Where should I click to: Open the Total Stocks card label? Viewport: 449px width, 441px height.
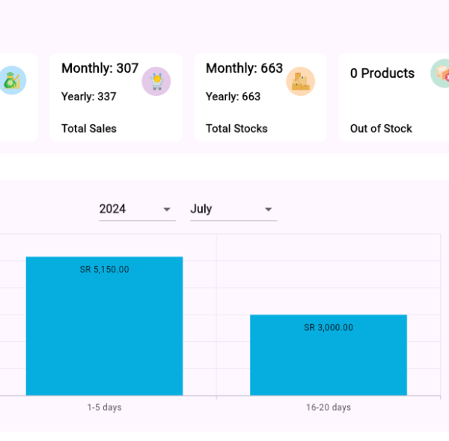[x=236, y=129]
